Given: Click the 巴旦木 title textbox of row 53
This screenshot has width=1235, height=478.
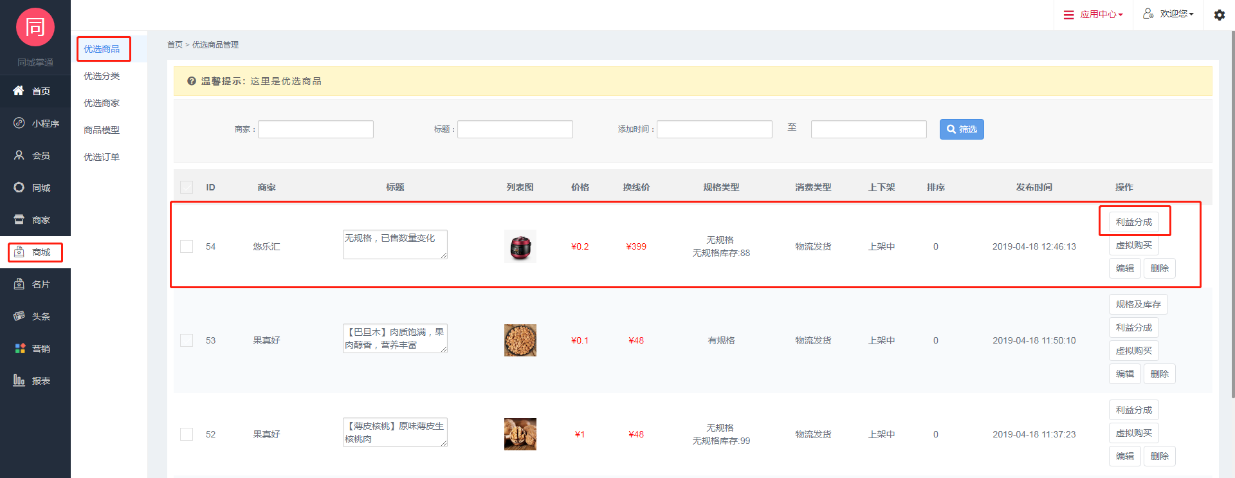Looking at the screenshot, I should point(395,338).
